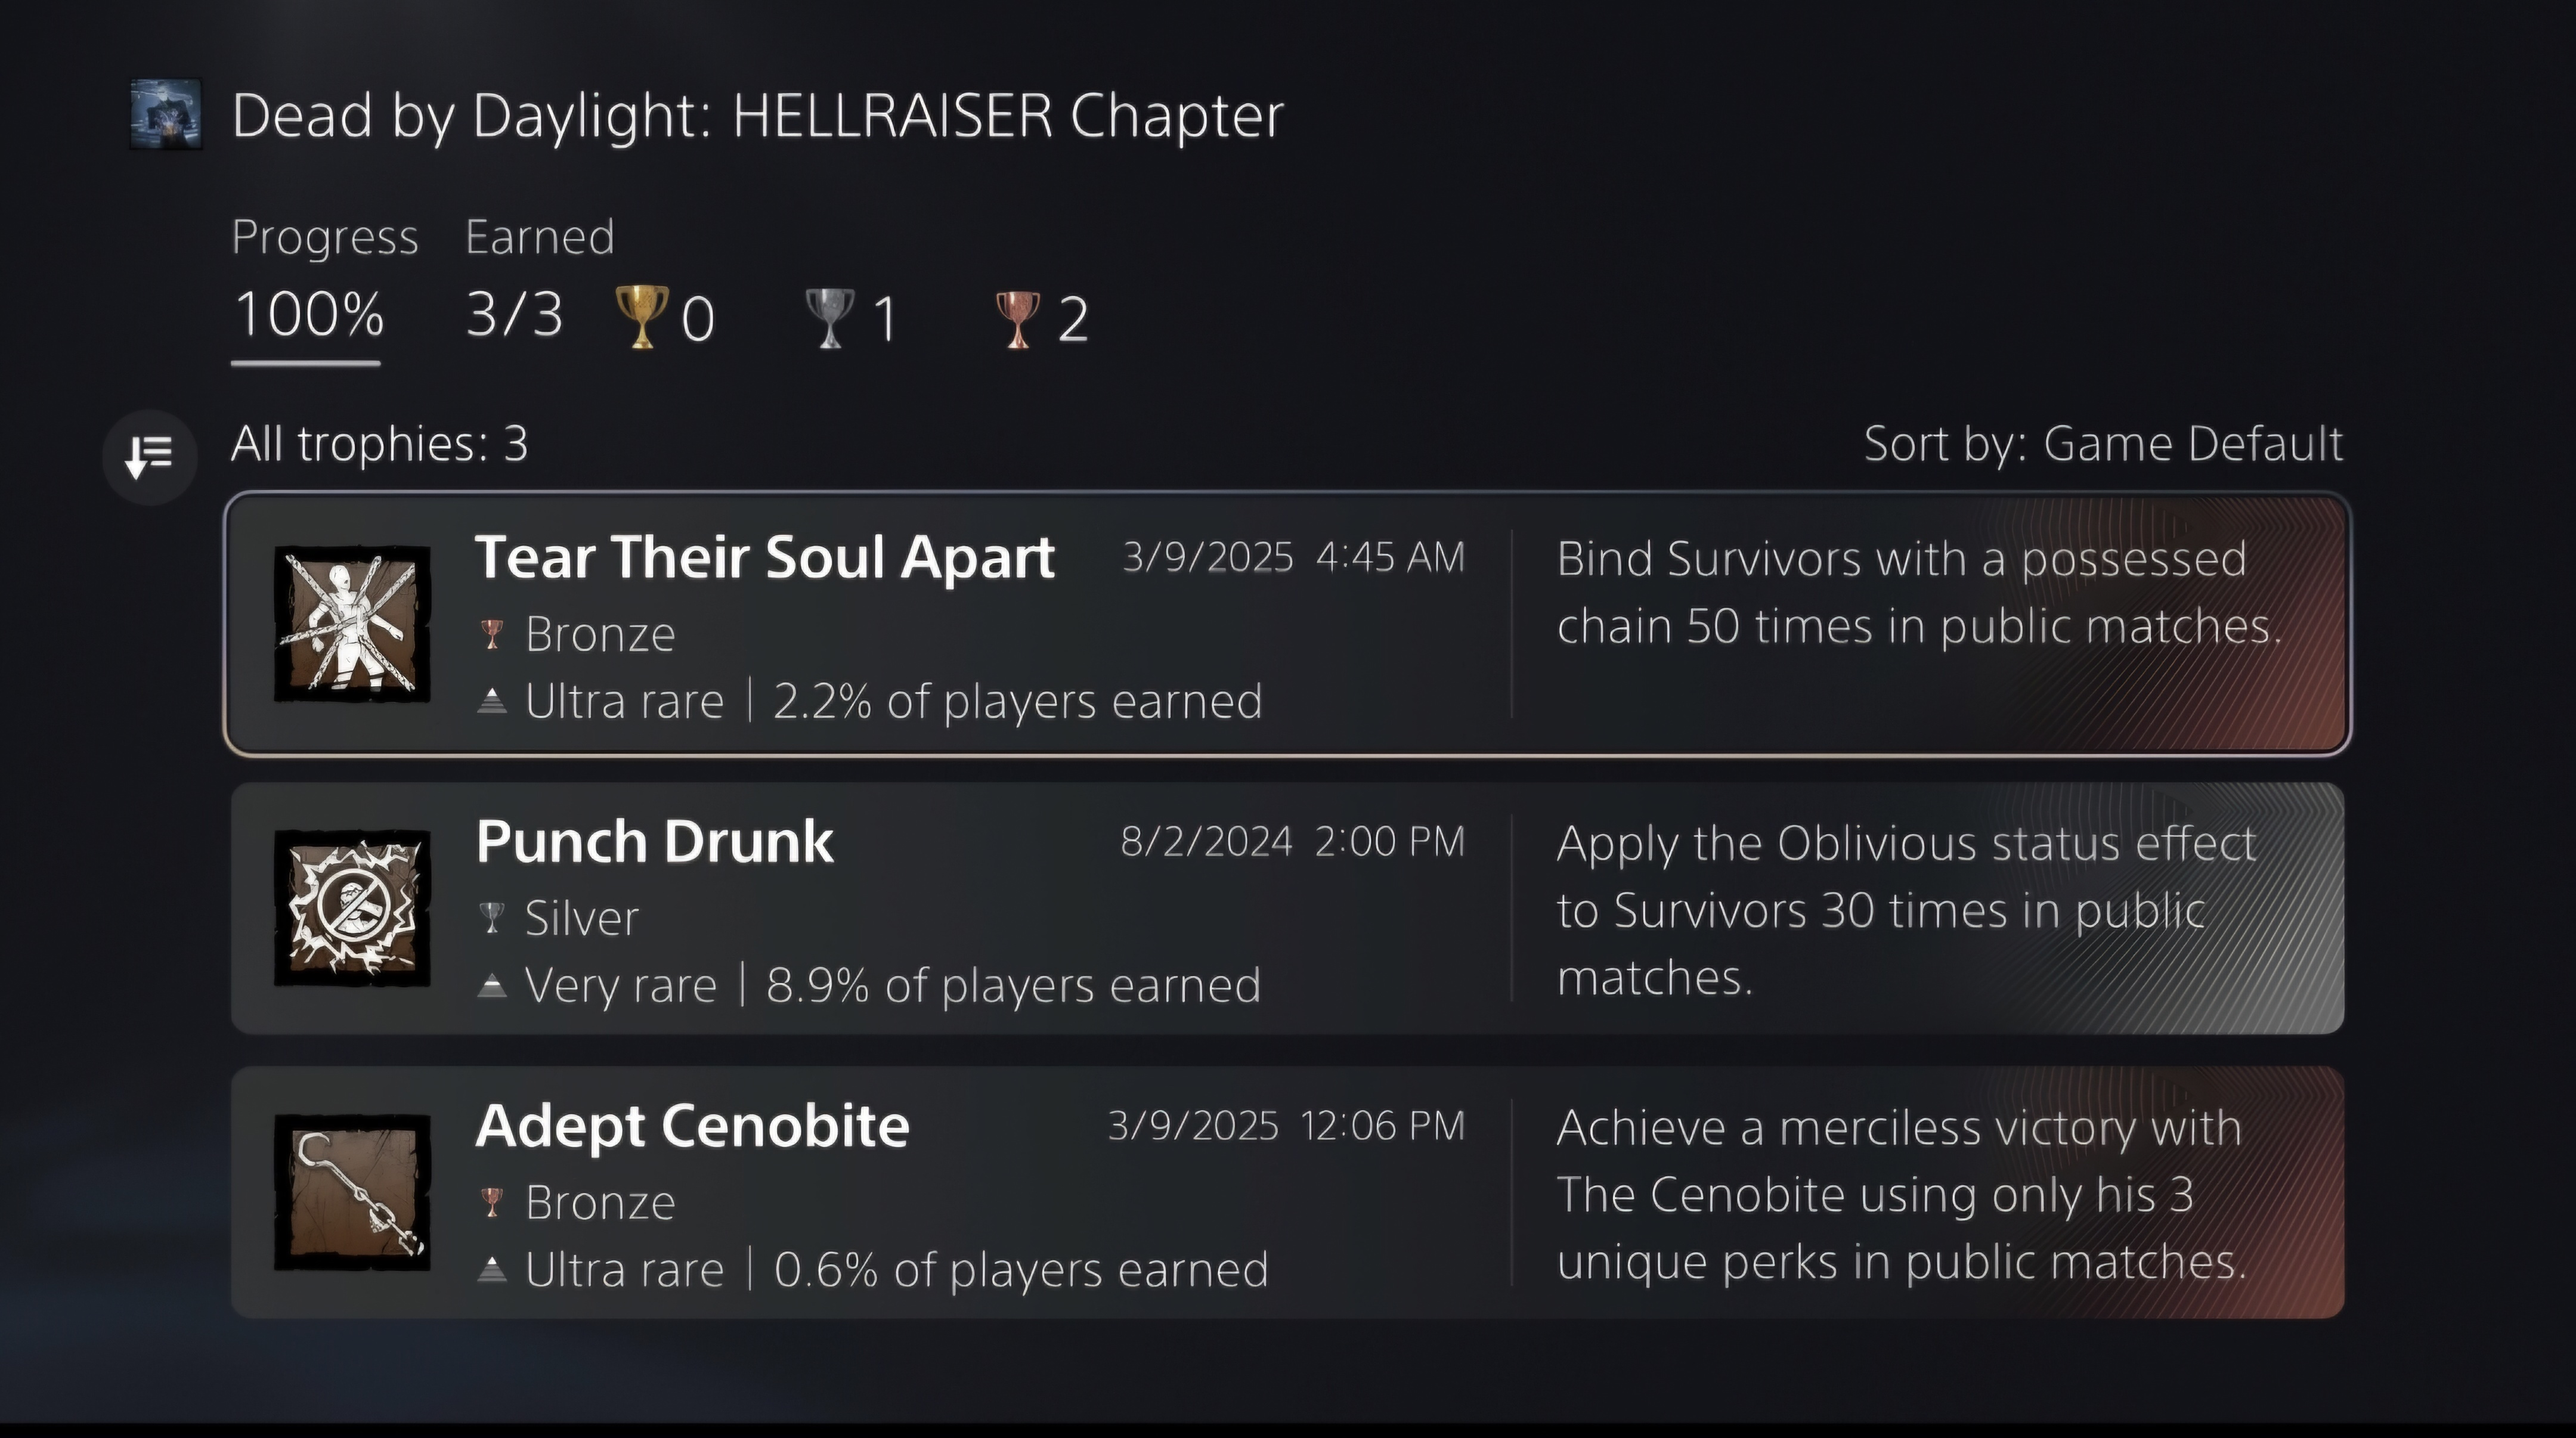Screen dimensions: 2576x1438
Task: Click the Earned 3/3 counter
Action: pyautogui.click(x=514, y=315)
